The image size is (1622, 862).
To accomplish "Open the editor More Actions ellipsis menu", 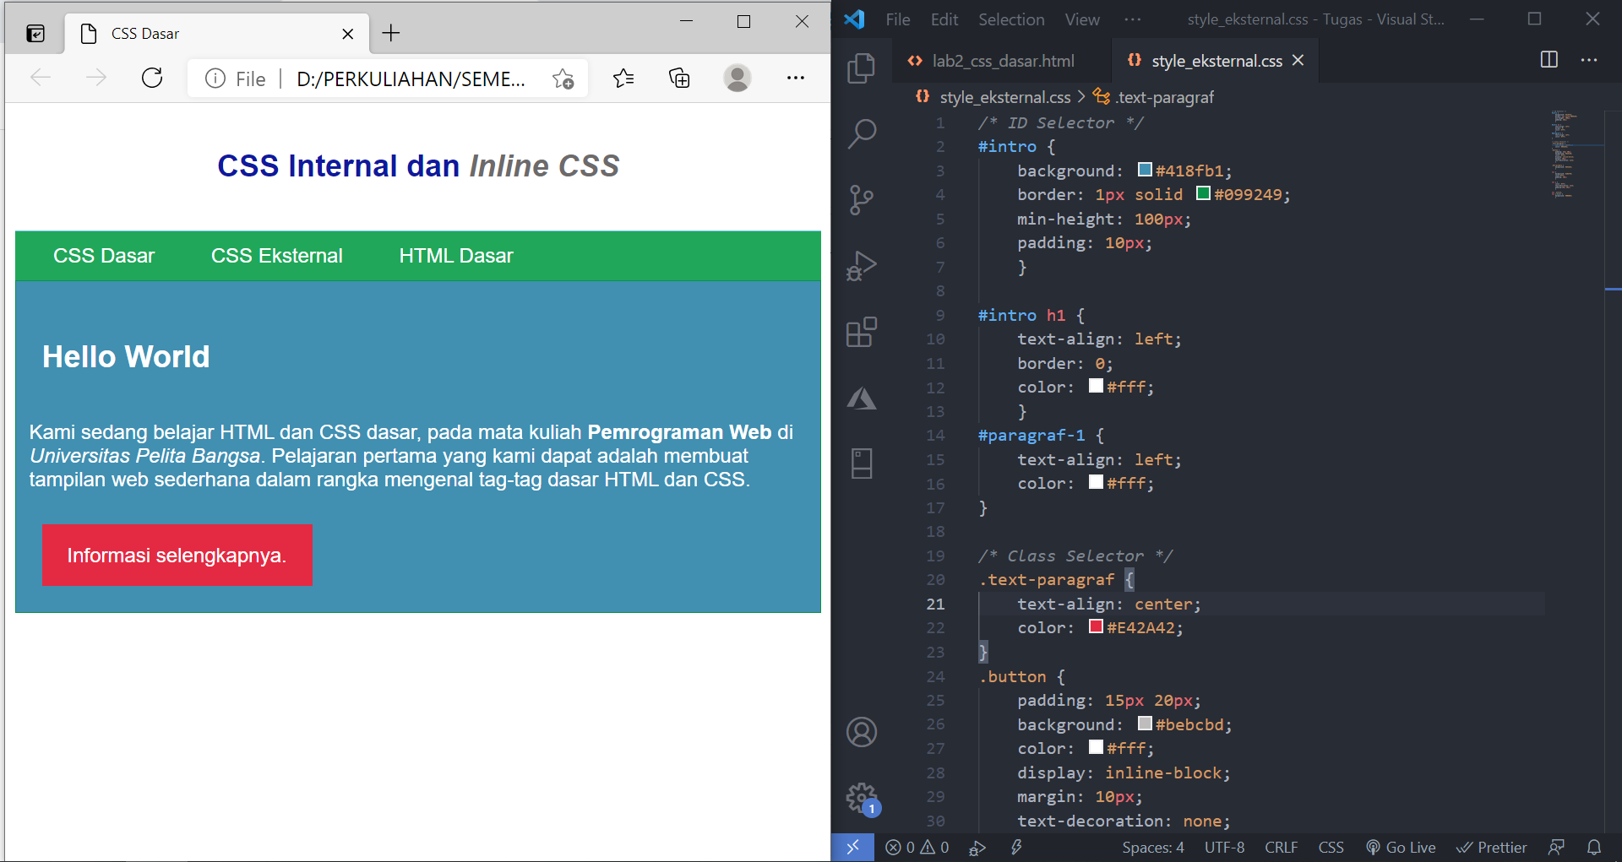I will [x=1590, y=60].
